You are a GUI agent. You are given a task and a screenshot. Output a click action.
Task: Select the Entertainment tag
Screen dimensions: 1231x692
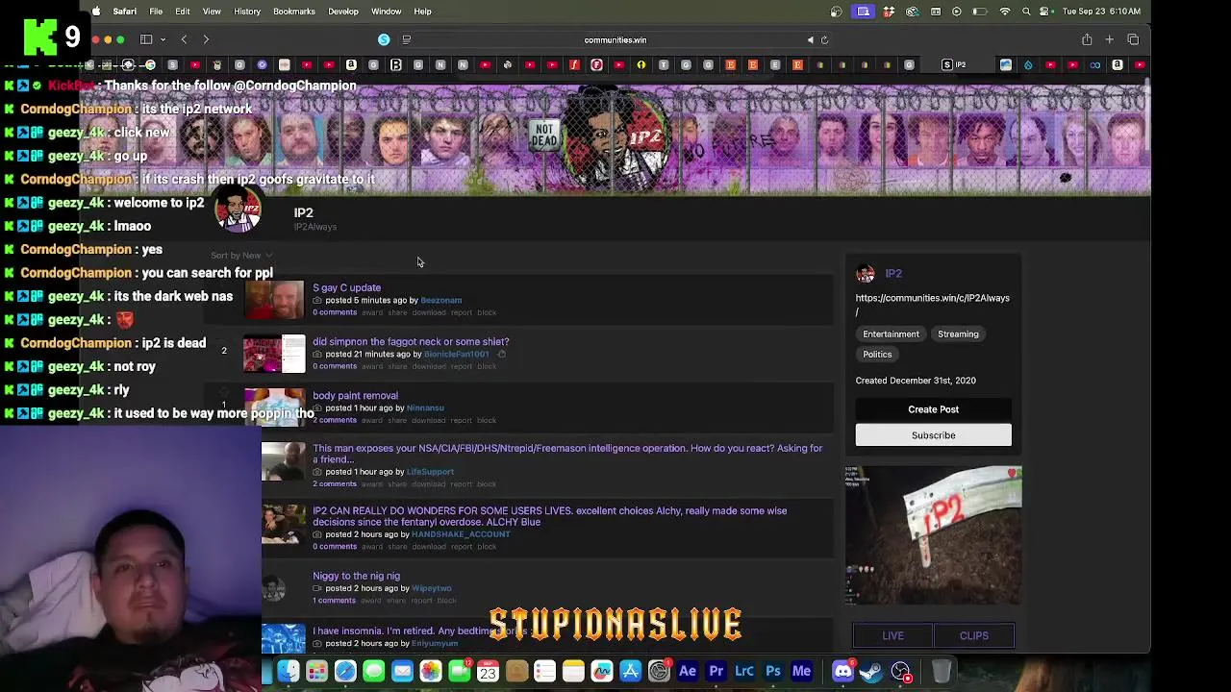point(891,334)
